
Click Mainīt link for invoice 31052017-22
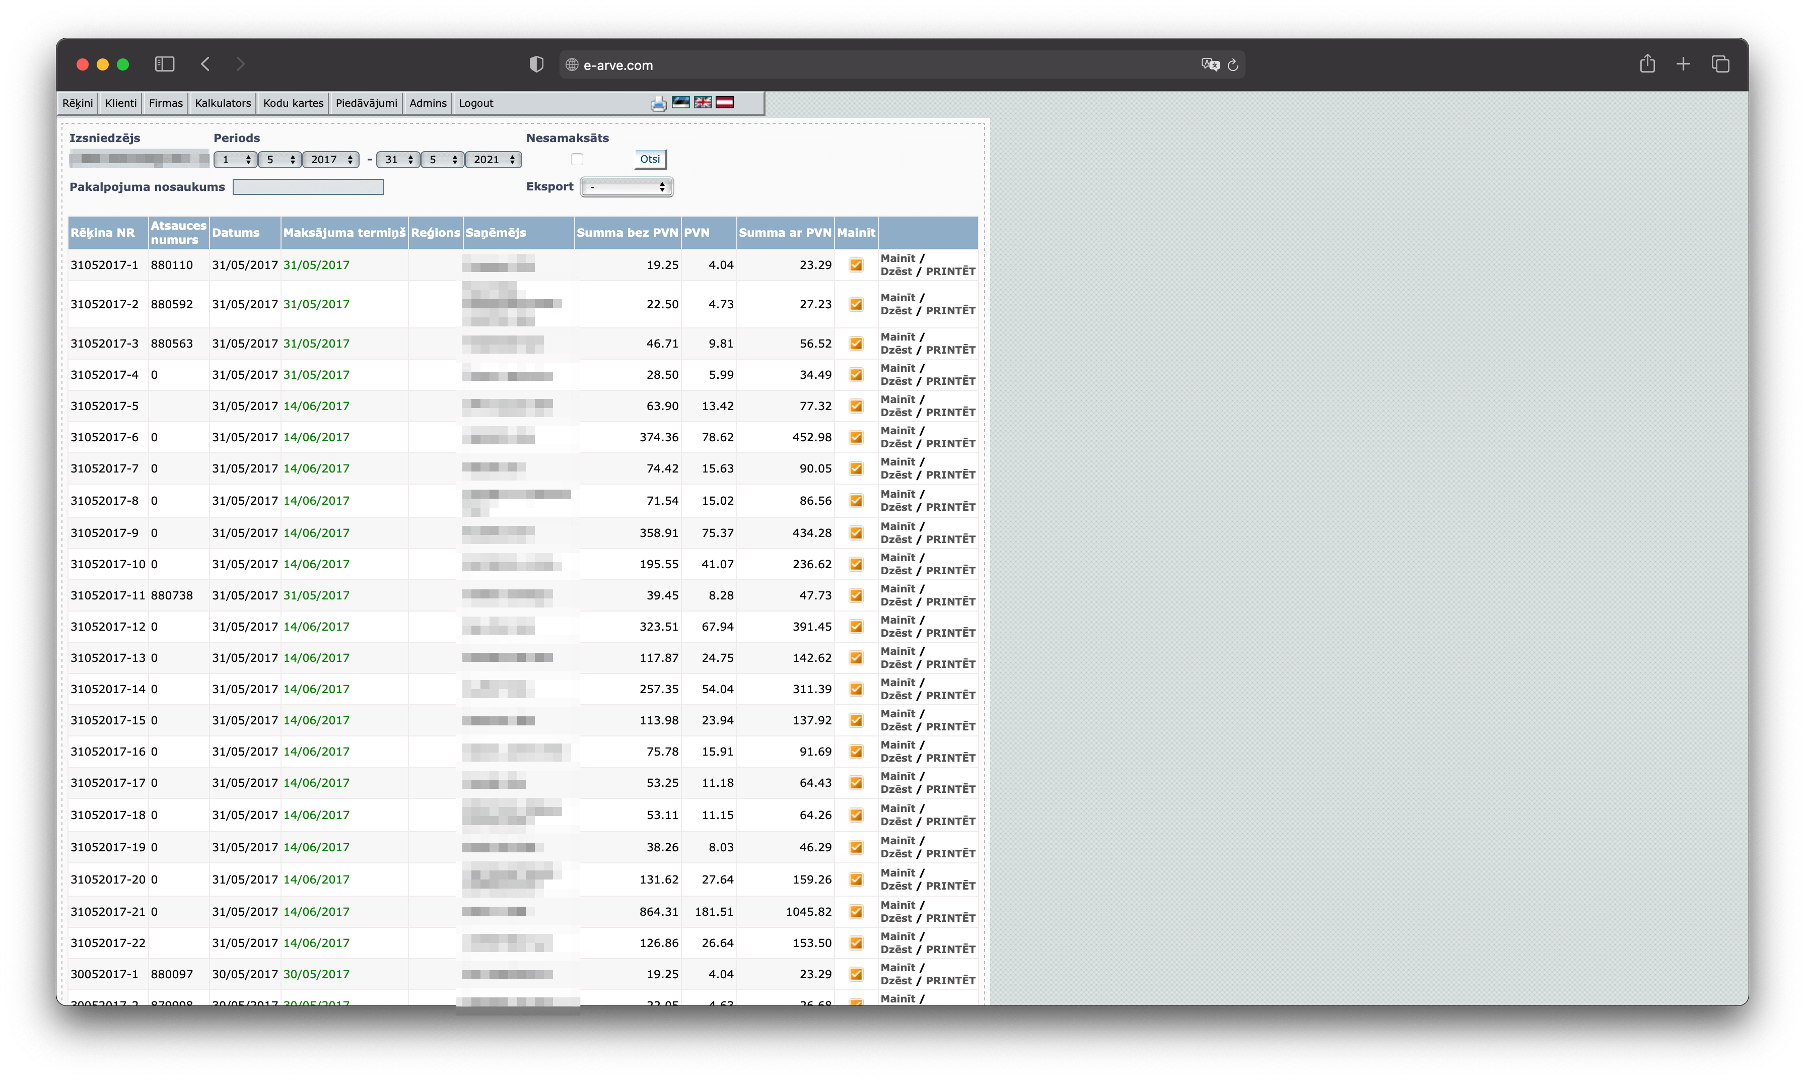click(898, 936)
